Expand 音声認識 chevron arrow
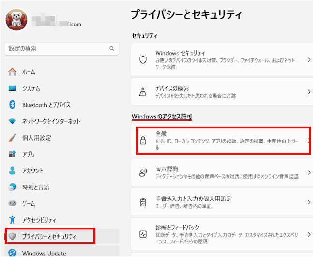The image size is (314, 257). [x=309, y=172]
